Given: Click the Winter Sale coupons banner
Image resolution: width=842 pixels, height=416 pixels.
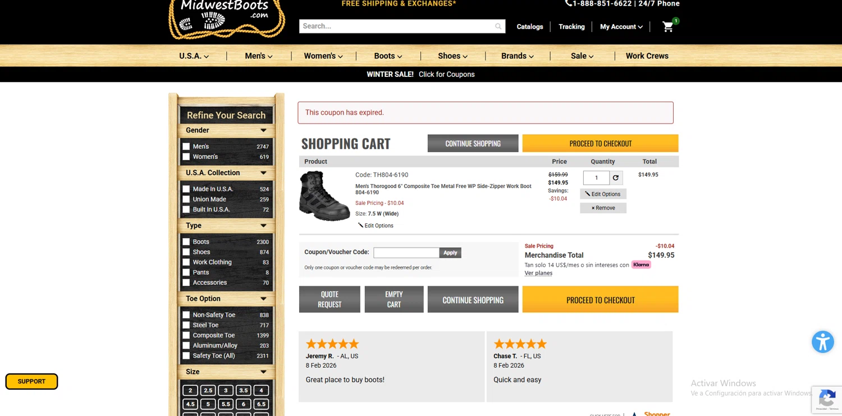Looking at the screenshot, I should click(x=420, y=74).
